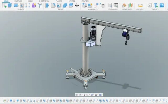Image resolution: width=168 pixels, height=104 pixels.
Task: Select the Revolve tool
Action: [16, 5]
